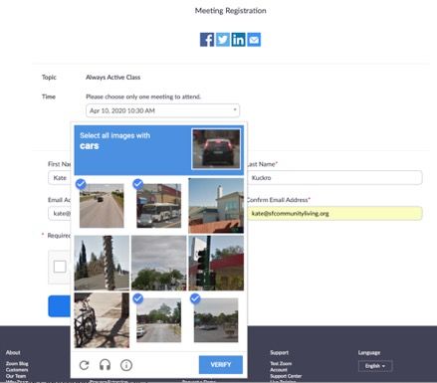Deselect the parking lot car tile
The width and height of the screenshot is (437, 383).
[216, 320]
